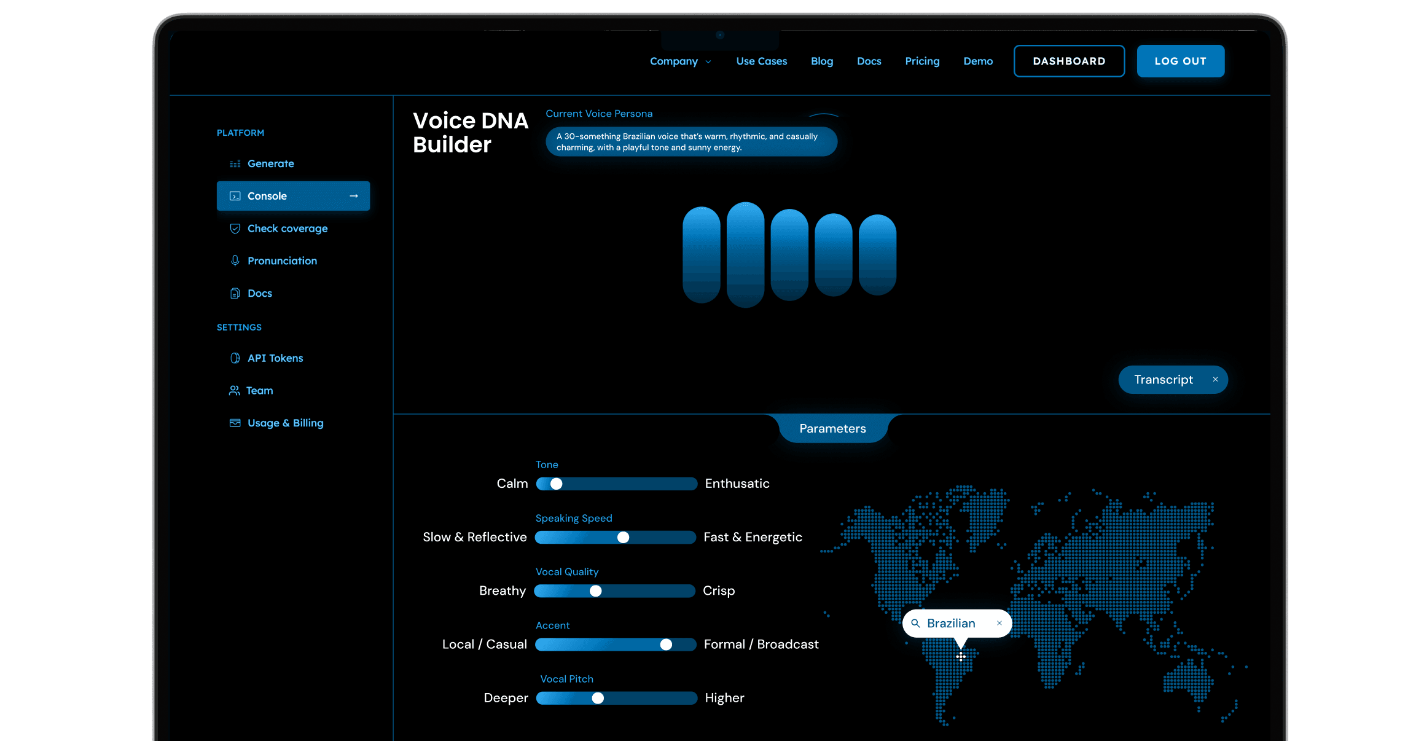Click the Team people icon
This screenshot has width=1416, height=741.
point(234,391)
